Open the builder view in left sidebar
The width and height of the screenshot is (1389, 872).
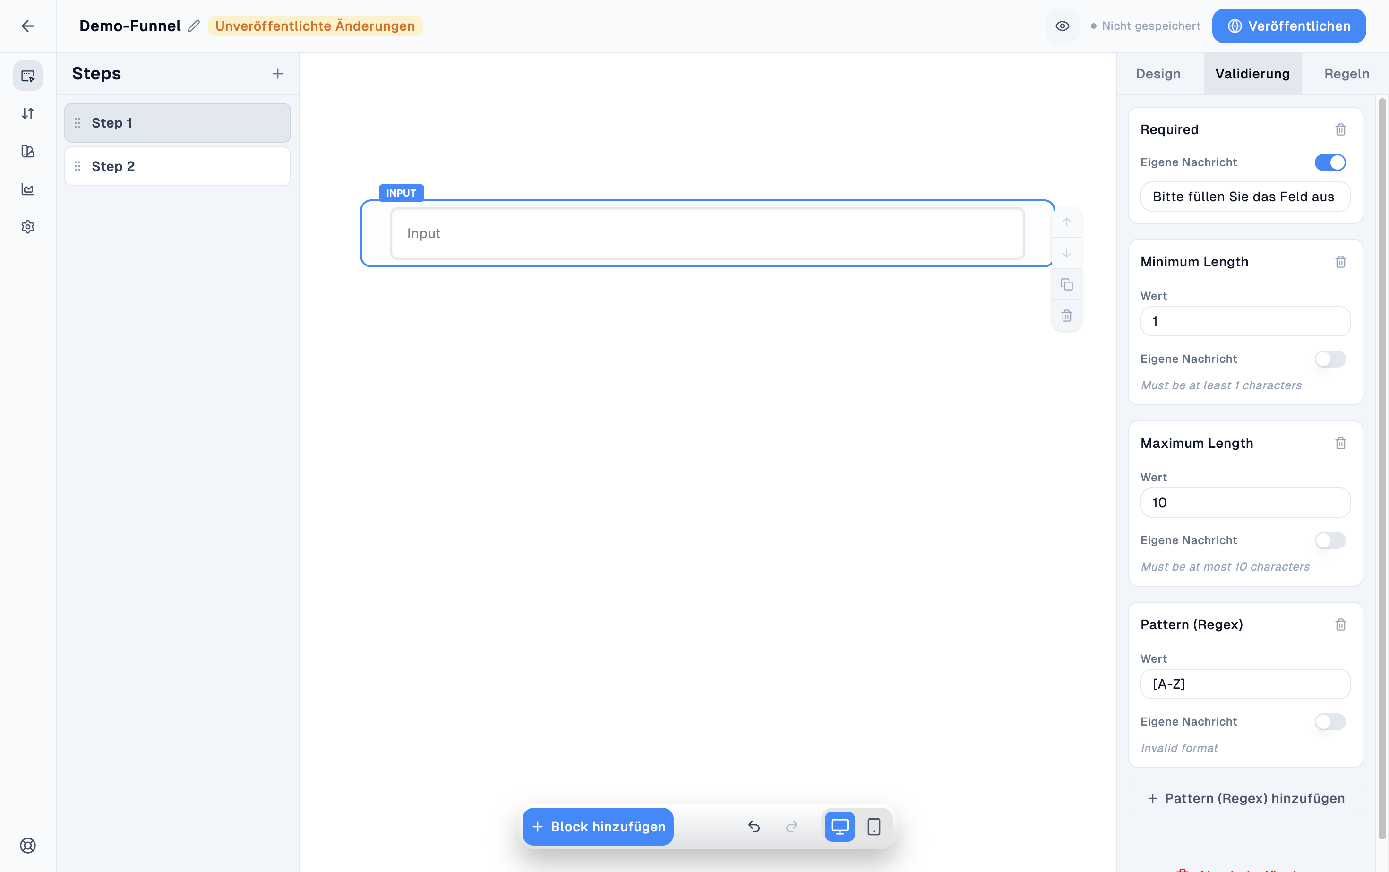(28, 76)
